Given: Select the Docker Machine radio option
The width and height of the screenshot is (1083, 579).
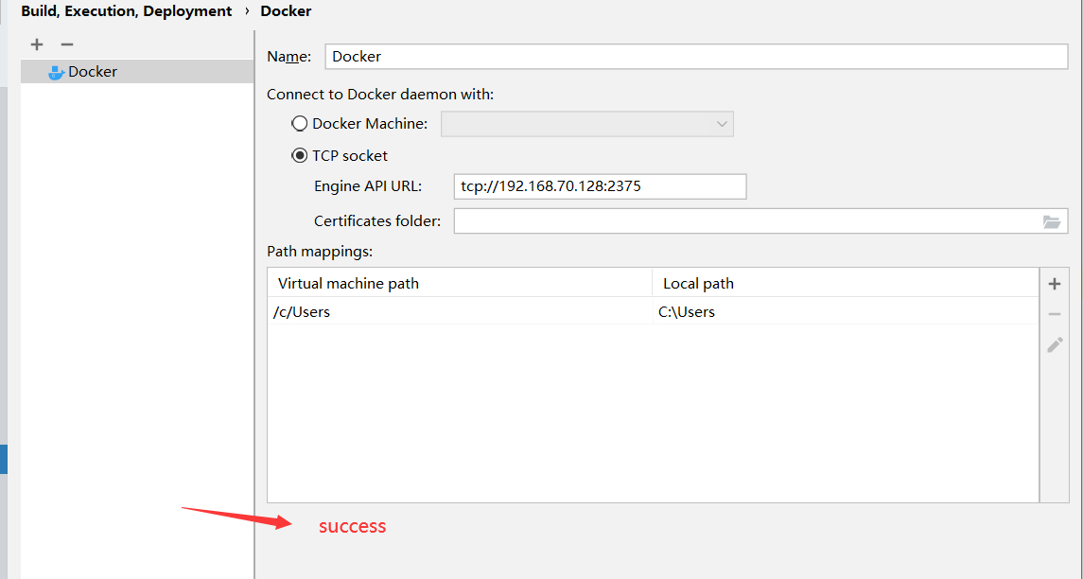Looking at the screenshot, I should 300,124.
